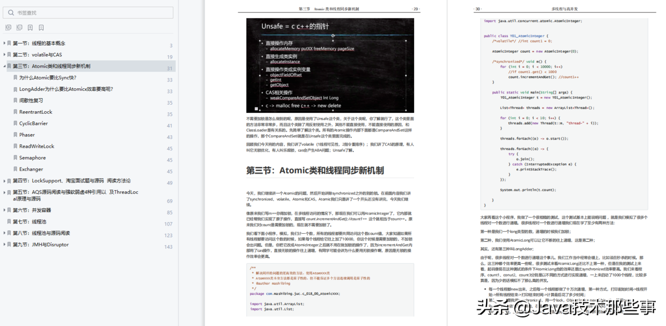The image size is (666, 326).
Task: Click page 29 header text Atomic类和线程同步新机制
Action: [x=337, y=9]
